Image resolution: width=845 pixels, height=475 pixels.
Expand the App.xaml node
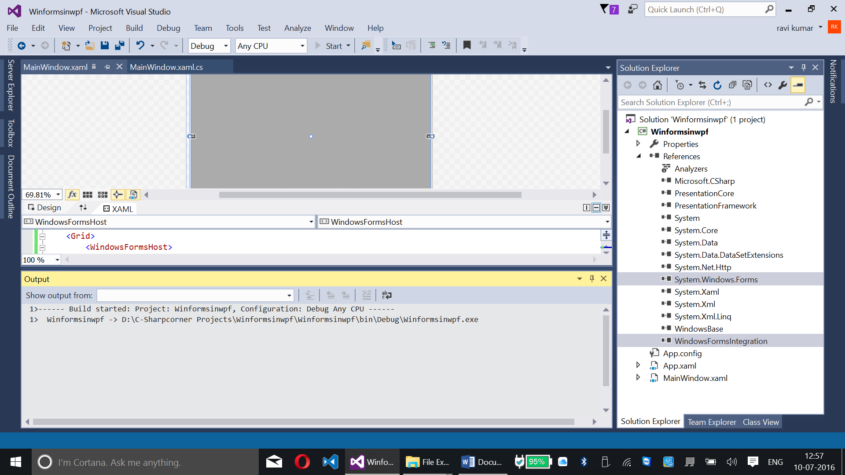pyautogui.click(x=638, y=365)
